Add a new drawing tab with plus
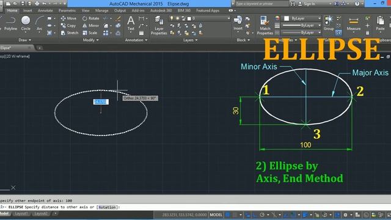Image resolution: width=391 pixels, height=220 pixels. coord(40,48)
